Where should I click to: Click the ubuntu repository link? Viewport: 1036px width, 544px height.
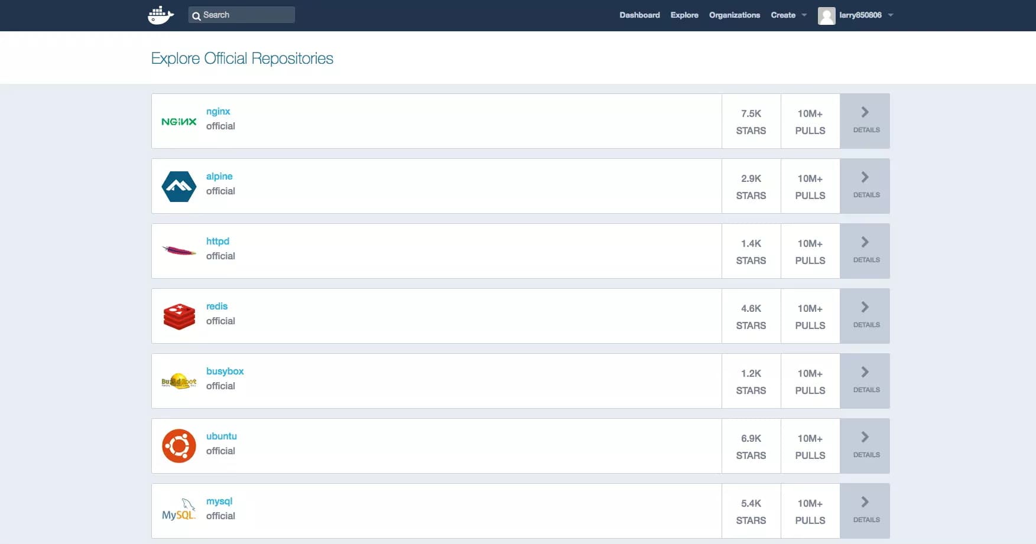click(x=221, y=436)
